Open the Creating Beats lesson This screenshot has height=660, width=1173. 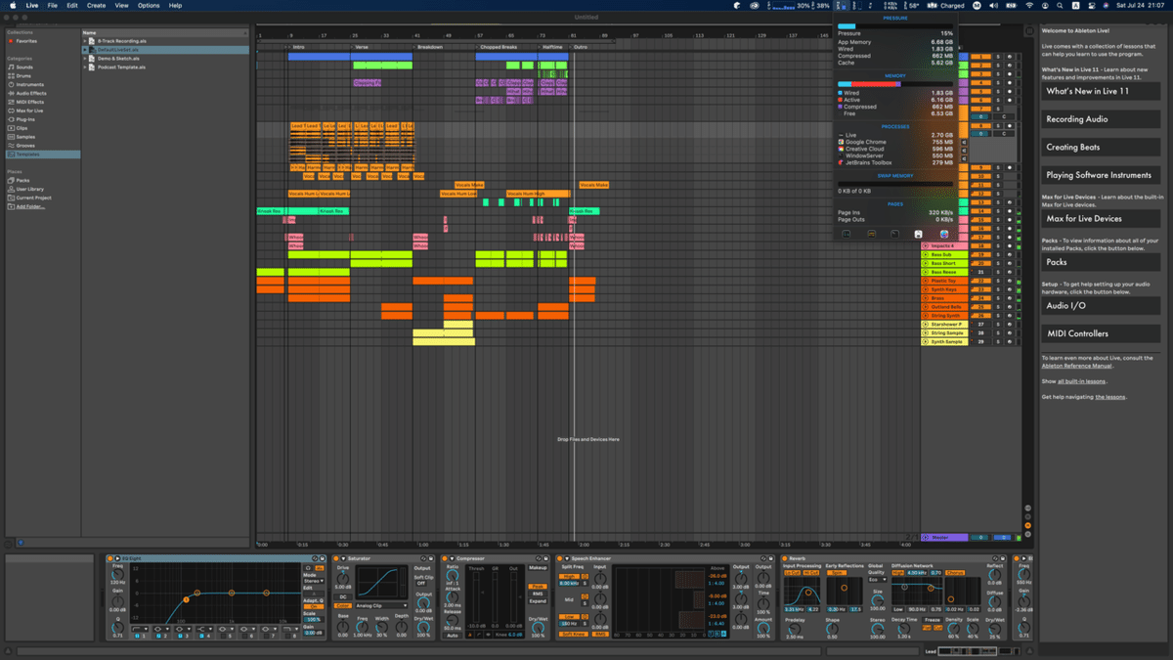point(1101,148)
